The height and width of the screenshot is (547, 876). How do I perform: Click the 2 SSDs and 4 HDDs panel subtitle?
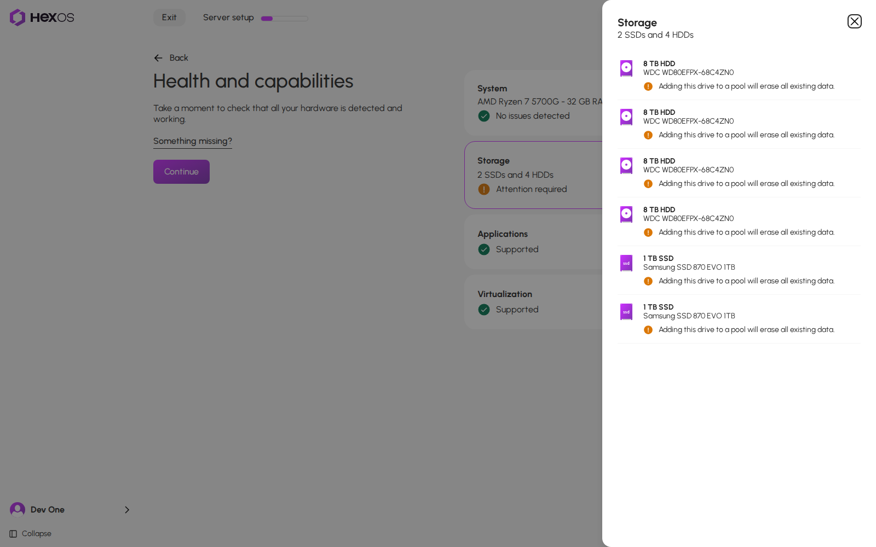(x=655, y=35)
